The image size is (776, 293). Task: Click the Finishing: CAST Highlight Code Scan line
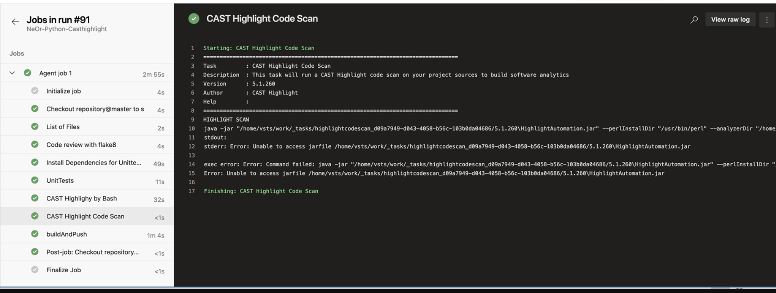[261, 191]
